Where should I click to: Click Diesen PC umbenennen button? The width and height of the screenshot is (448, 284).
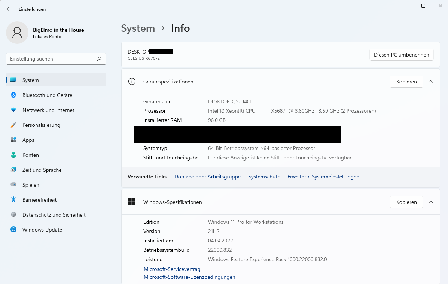pyautogui.click(x=402, y=55)
